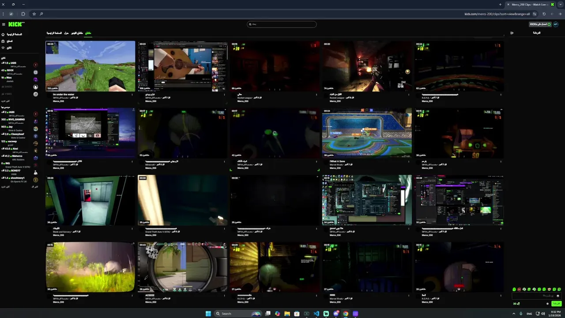Screen dimensions: 565x318
Task: Click the 'im under the water' clip title
Action: (x=64, y=95)
